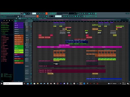Expand the Backup folder in the browser
Viewport: 130px width, 97px height.
pyautogui.click(x=4, y=36)
